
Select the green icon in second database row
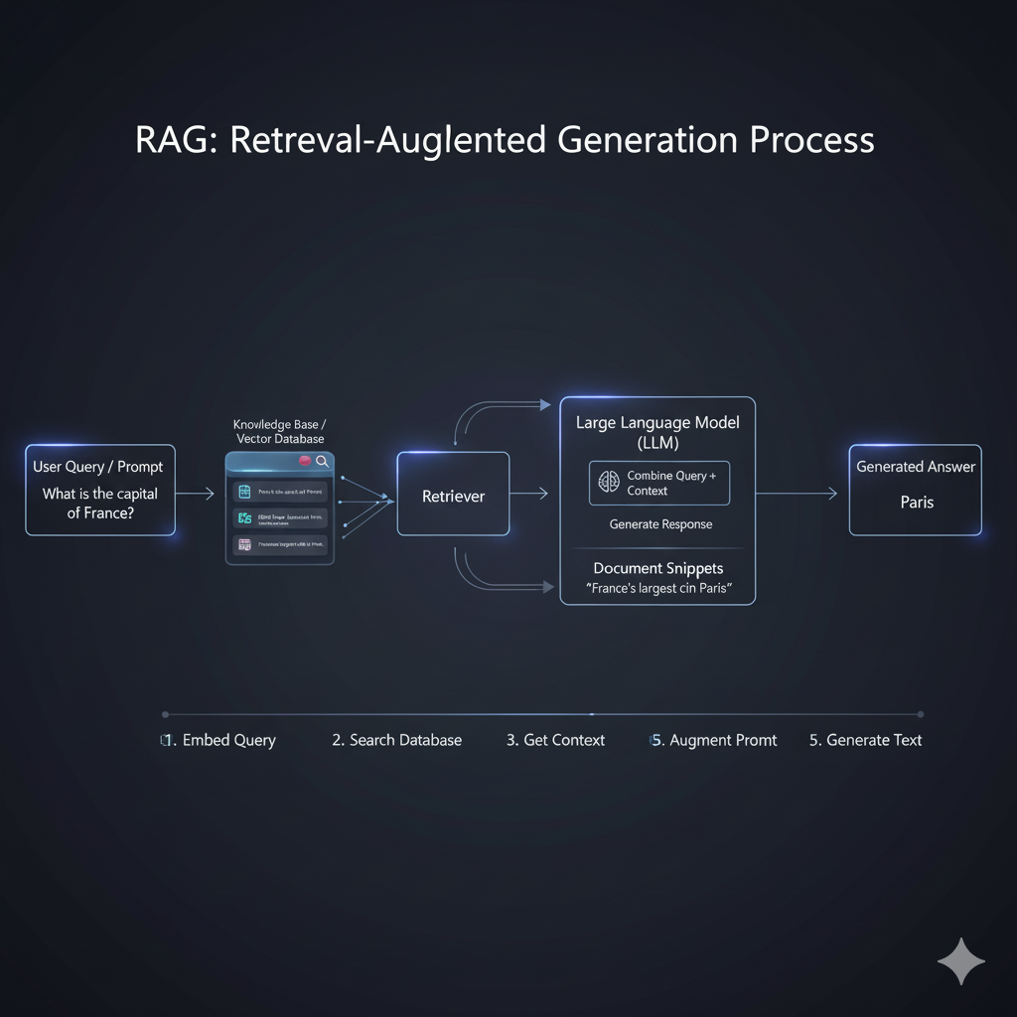click(243, 517)
